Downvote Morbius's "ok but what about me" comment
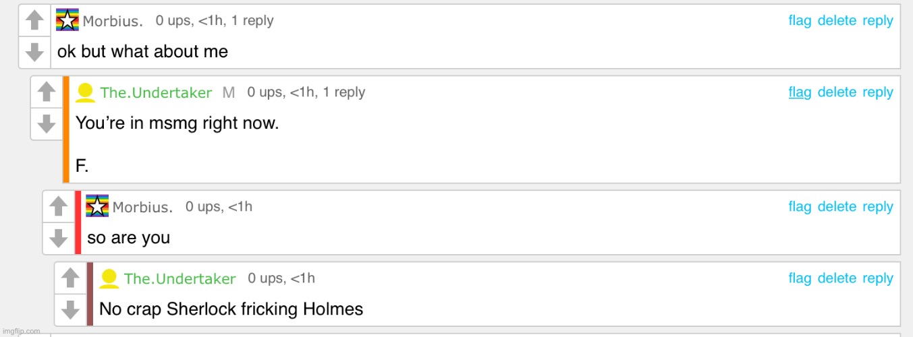 point(34,52)
